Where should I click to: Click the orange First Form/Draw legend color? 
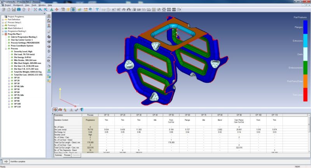tap(305, 81)
